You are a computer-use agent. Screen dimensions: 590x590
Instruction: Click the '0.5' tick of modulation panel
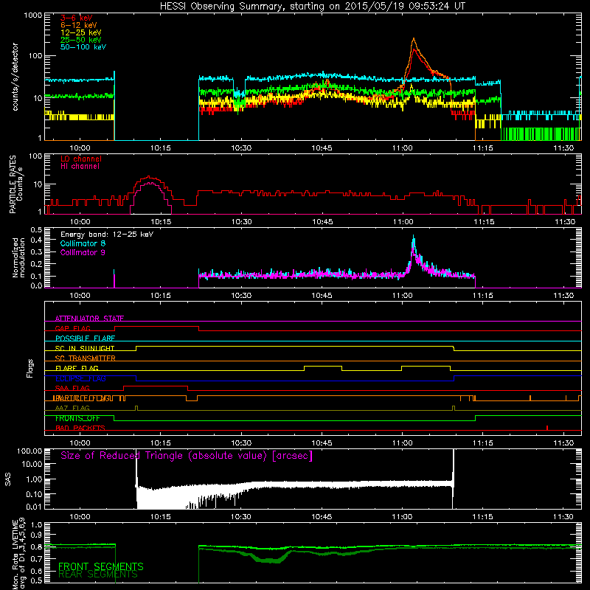tap(36, 230)
